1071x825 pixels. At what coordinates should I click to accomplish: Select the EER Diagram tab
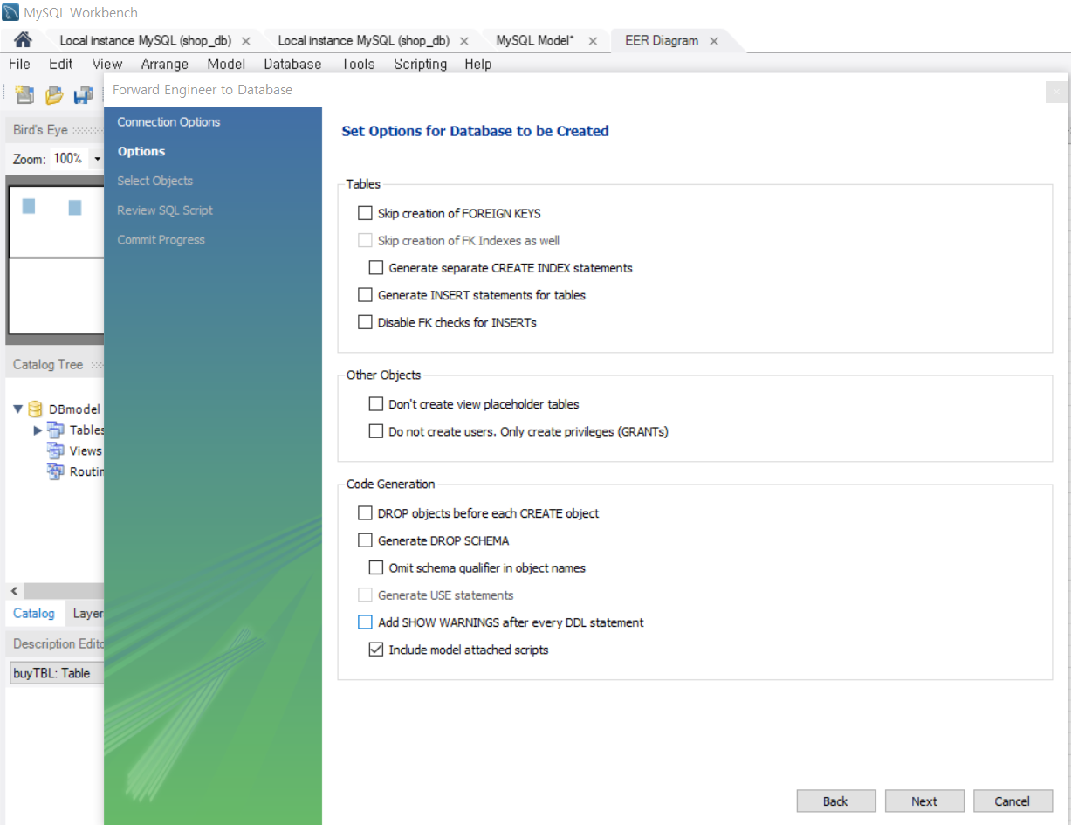tap(662, 41)
